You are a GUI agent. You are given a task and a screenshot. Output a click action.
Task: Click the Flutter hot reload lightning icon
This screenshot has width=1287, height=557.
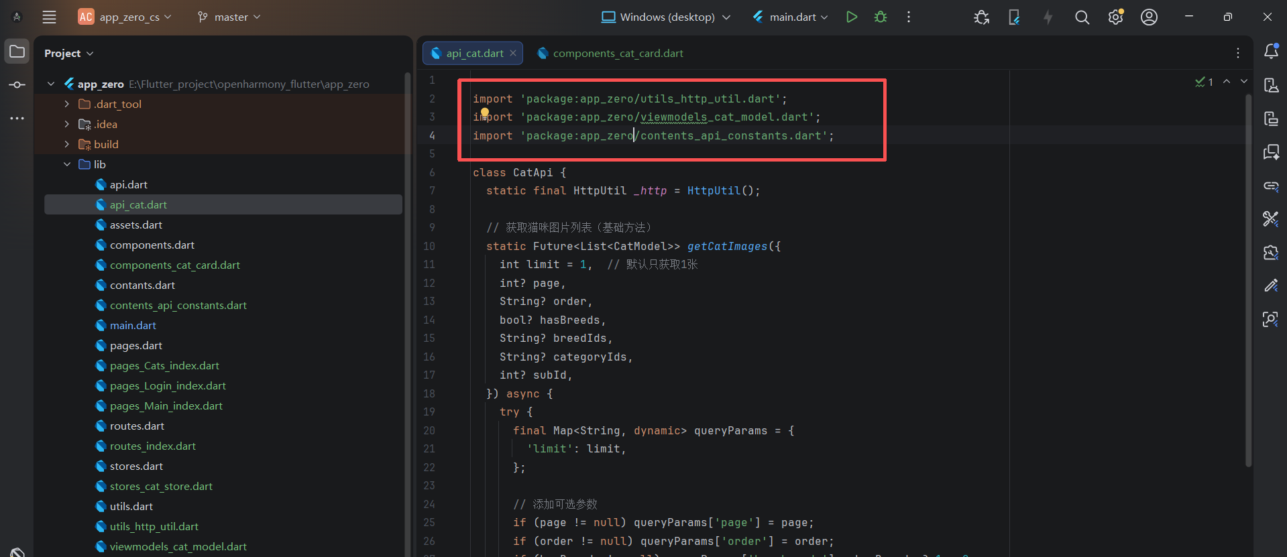tap(1048, 17)
